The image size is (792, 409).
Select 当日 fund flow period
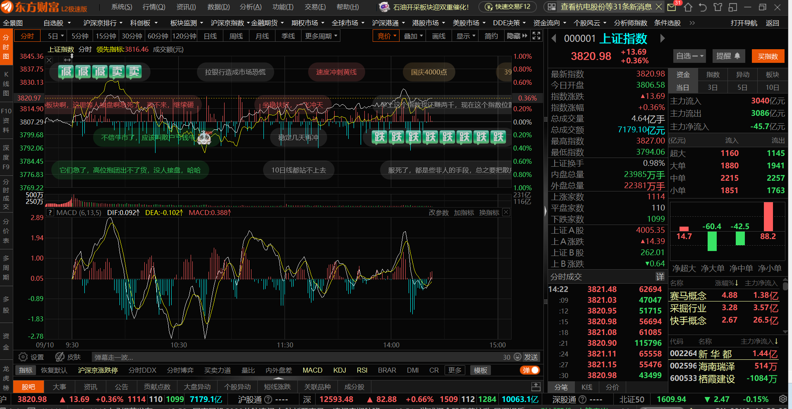(682, 88)
